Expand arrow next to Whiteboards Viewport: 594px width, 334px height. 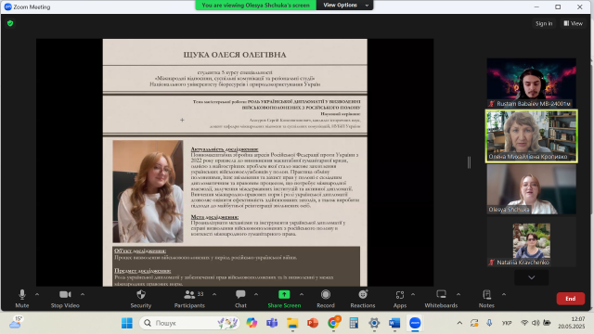pyautogui.click(x=458, y=294)
